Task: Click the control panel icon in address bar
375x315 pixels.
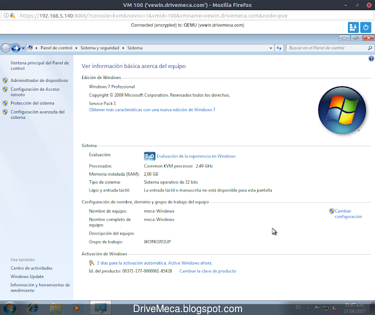Action: point(30,48)
